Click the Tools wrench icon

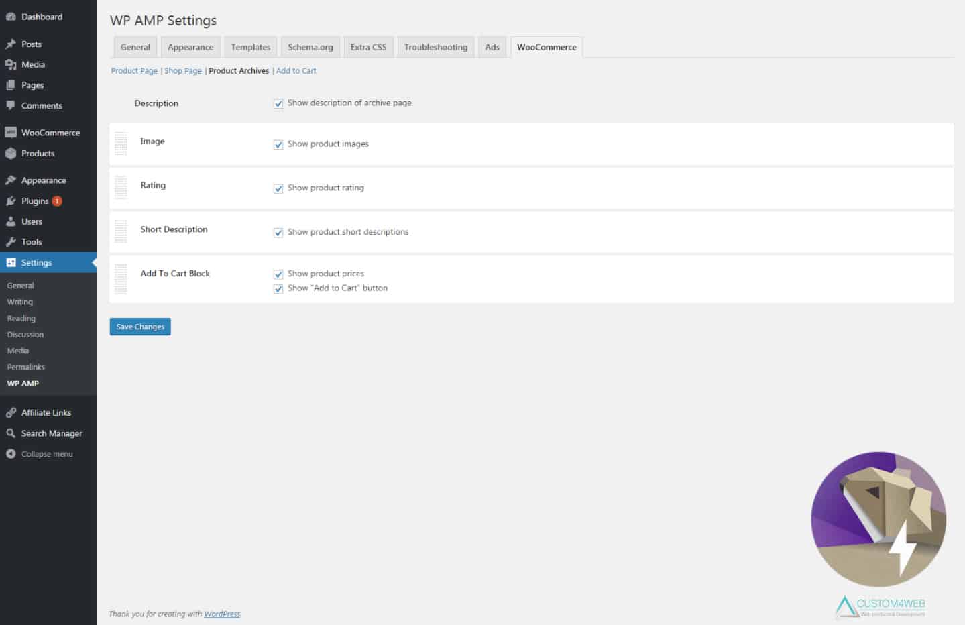point(11,242)
